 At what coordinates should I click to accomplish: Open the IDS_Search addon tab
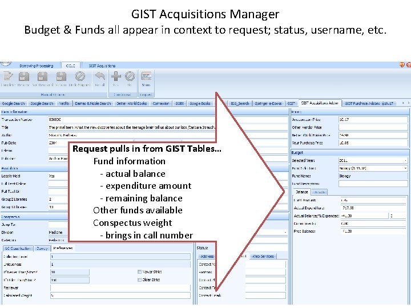click(240, 103)
